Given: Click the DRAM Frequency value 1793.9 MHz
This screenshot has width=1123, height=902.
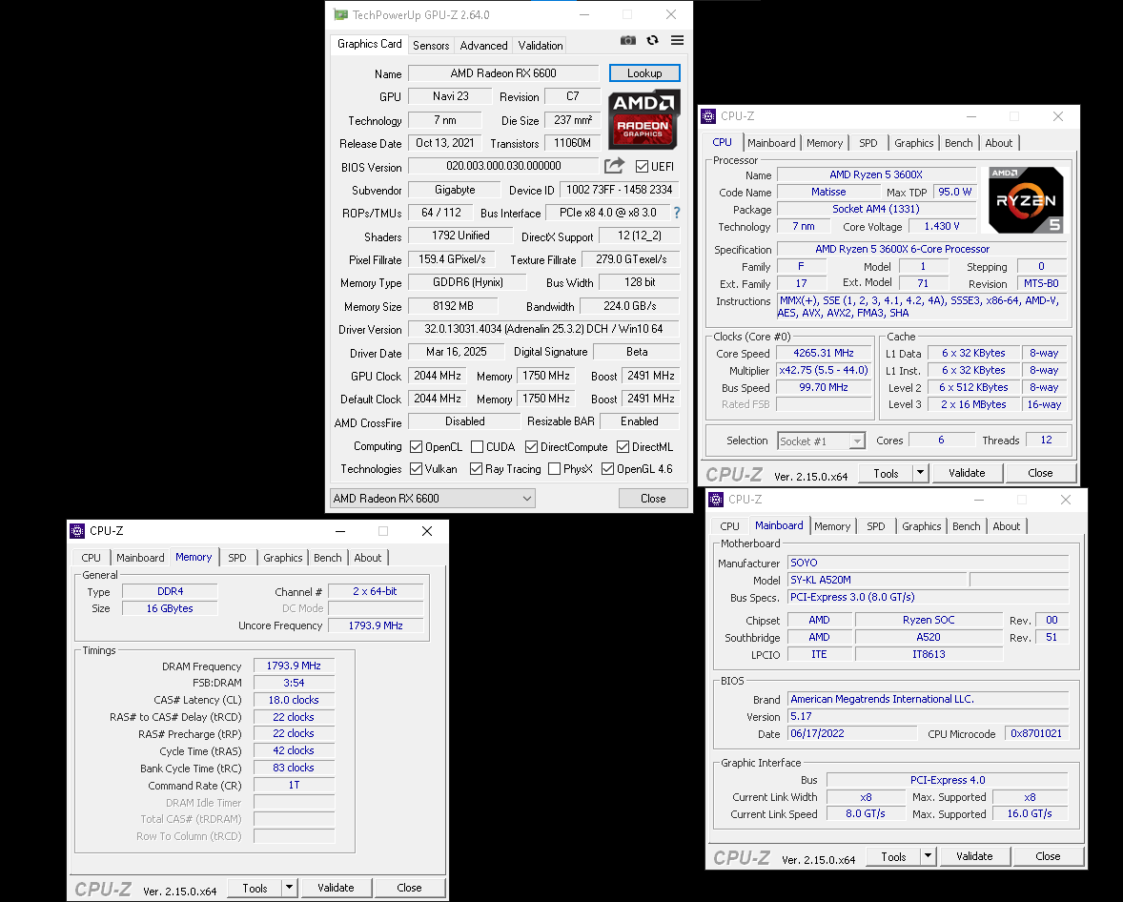Looking at the screenshot, I should [x=294, y=666].
